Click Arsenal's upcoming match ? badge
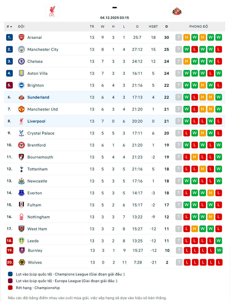The width and height of the screenshot is (230, 301). [179, 37]
